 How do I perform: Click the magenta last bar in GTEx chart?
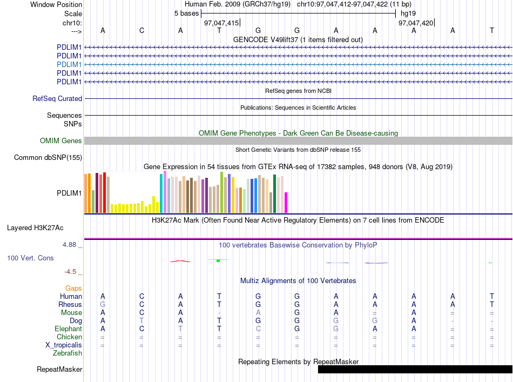(x=286, y=203)
